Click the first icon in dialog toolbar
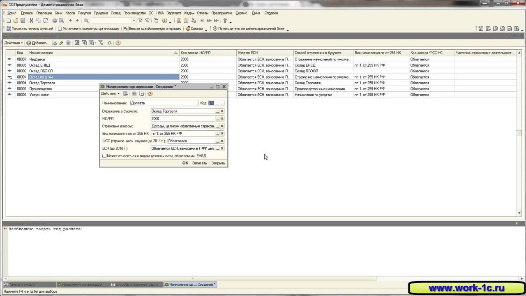526x296 pixels. [126, 94]
